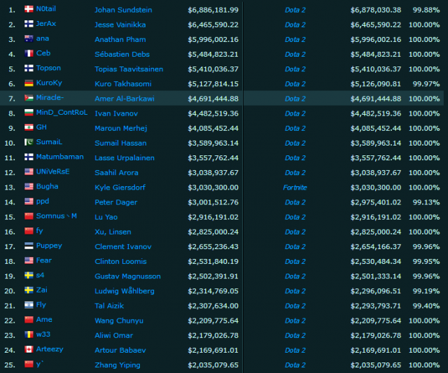The image size is (448, 373).
Task: Click the Australian flag next to ana
Action: click(29, 39)
